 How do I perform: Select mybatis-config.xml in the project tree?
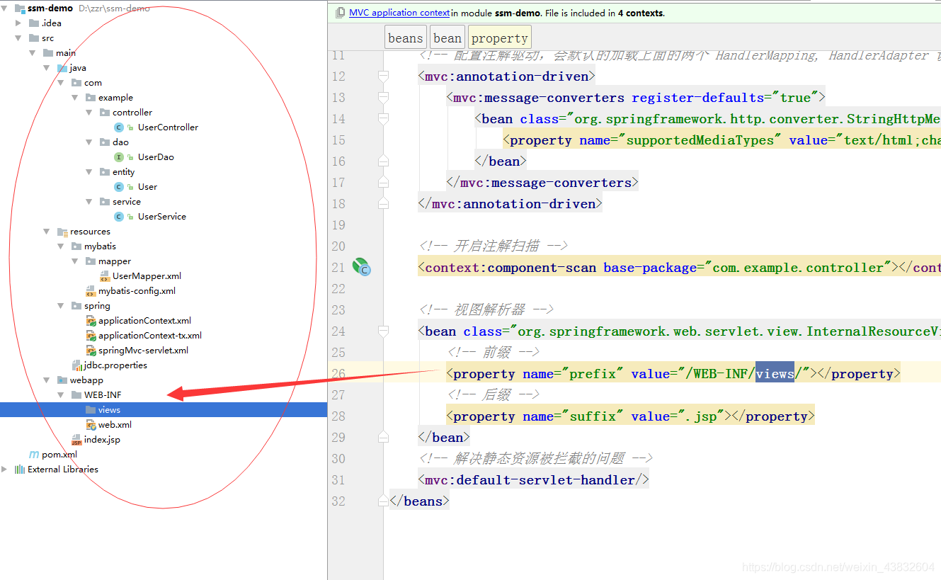[x=137, y=291]
